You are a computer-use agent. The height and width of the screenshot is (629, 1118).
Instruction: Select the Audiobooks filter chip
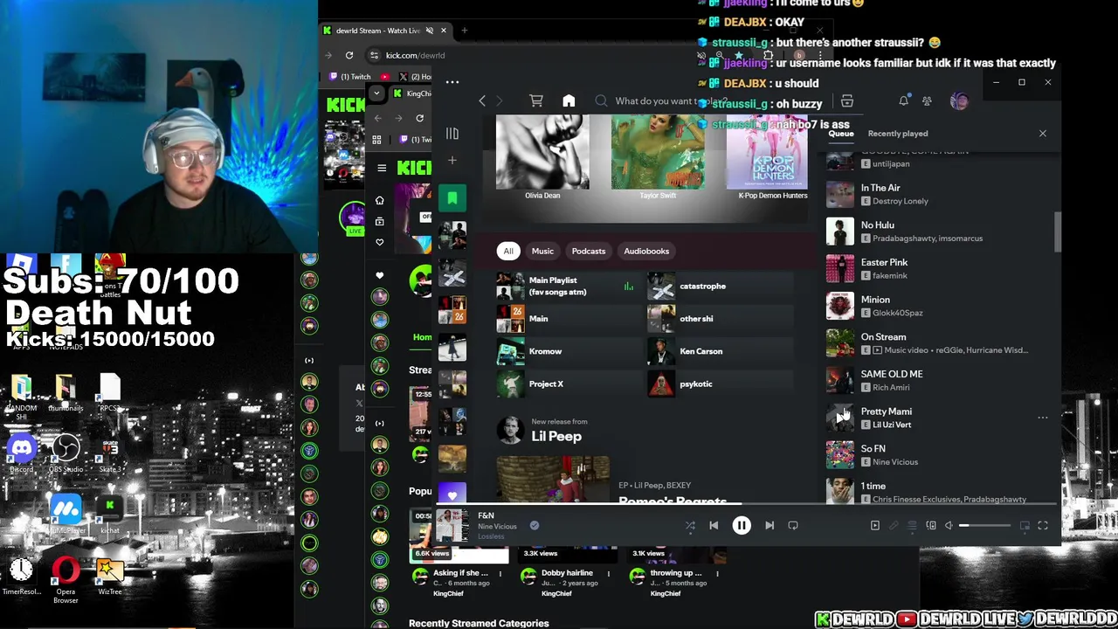pyautogui.click(x=646, y=252)
